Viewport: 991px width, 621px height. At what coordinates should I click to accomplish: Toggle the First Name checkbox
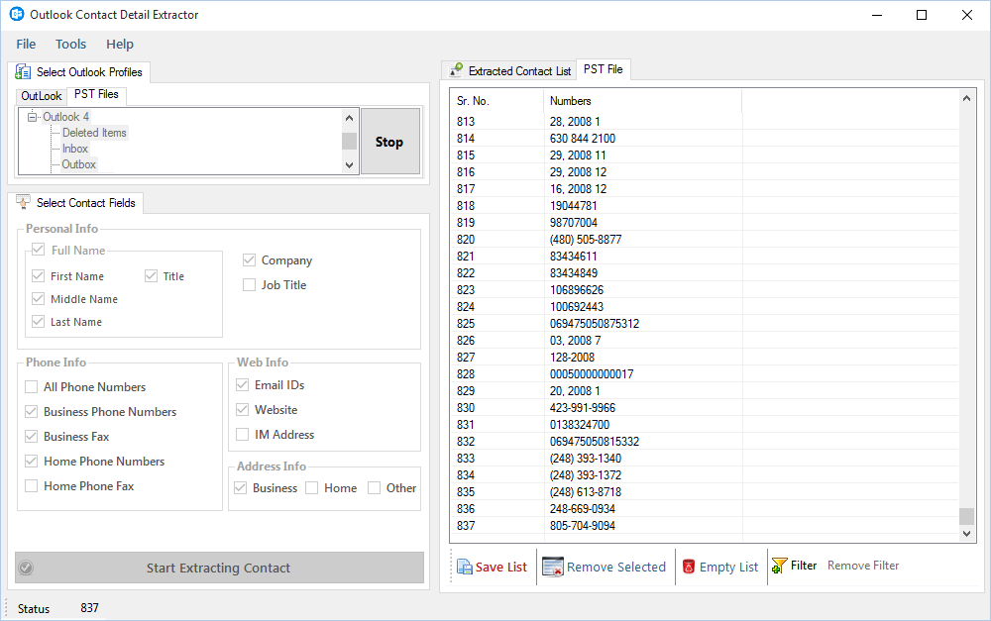tap(38, 276)
